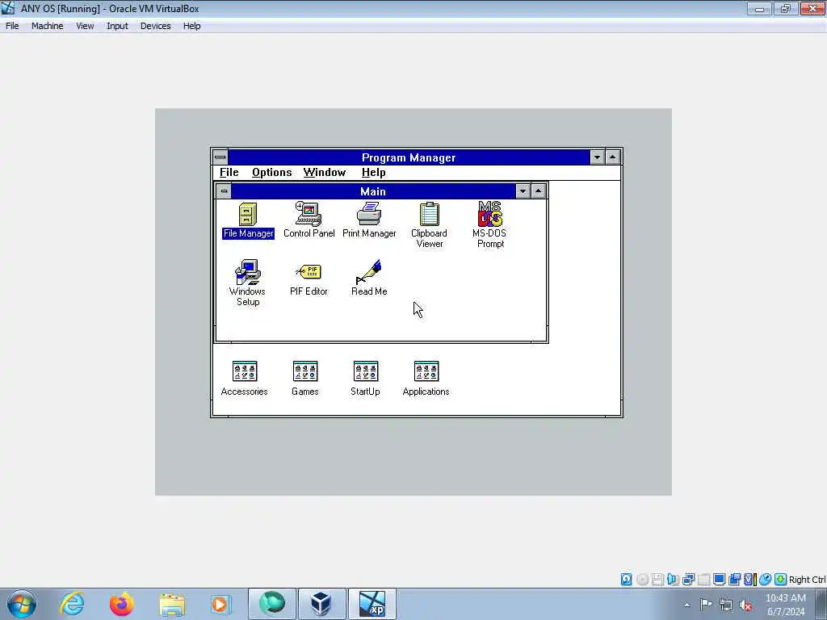This screenshot has width=827, height=620.
Task: Open VirtualBox Devices menu
Action: pos(156,26)
